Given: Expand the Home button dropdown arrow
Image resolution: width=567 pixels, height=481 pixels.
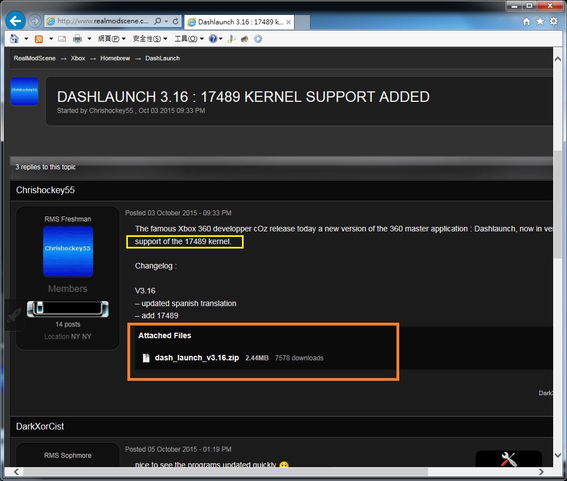Looking at the screenshot, I should (x=26, y=39).
